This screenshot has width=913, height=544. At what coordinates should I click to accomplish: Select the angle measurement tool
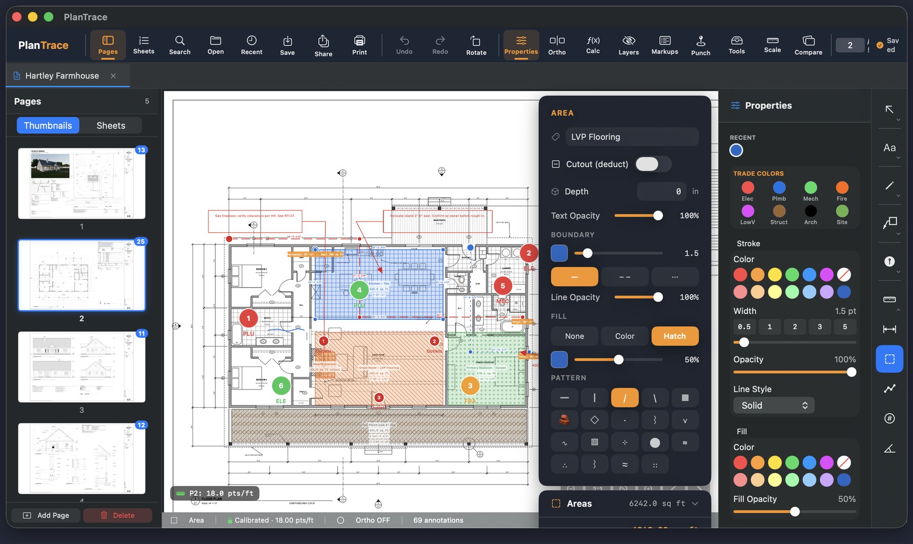click(889, 448)
